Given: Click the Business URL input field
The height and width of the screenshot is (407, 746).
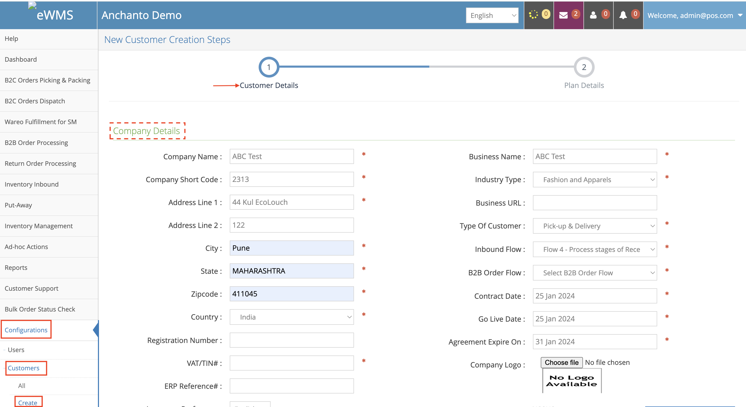Looking at the screenshot, I should click(x=595, y=203).
